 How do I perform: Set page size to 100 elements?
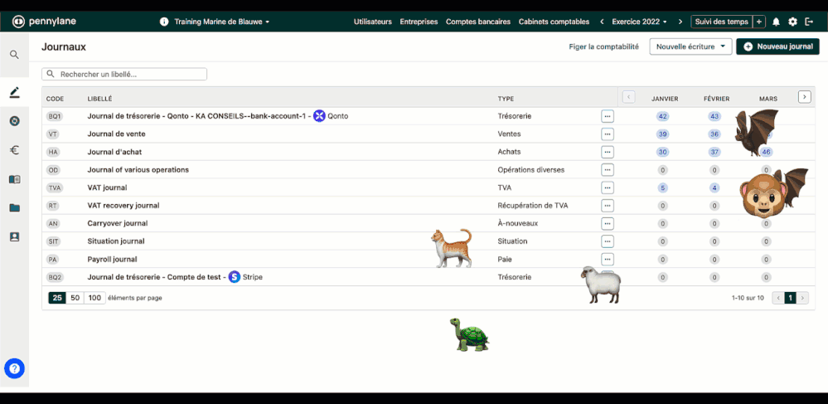(94, 298)
